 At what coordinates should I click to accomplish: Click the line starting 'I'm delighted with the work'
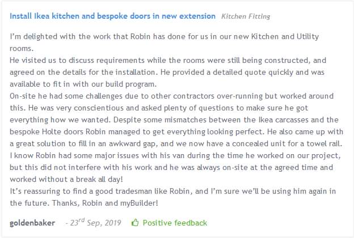tap(164, 36)
